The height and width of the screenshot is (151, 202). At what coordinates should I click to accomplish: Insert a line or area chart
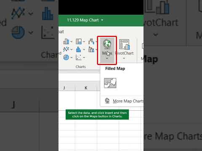(66, 49)
